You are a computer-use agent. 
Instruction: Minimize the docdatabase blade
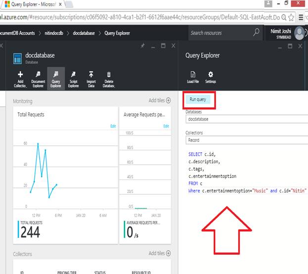[x=153, y=46]
